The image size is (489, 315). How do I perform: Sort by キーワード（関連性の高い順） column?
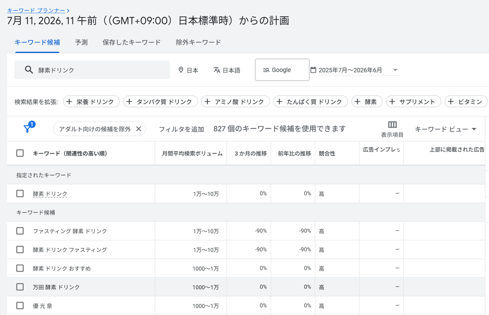pos(70,153)
